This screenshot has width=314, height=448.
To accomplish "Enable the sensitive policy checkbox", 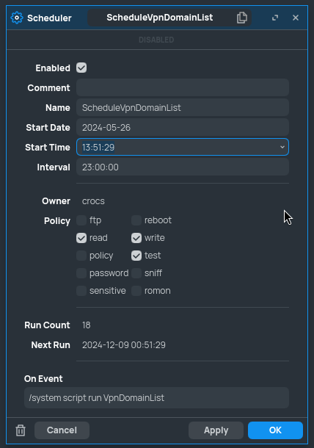I will pyautogui.click(x=81, y=291).
